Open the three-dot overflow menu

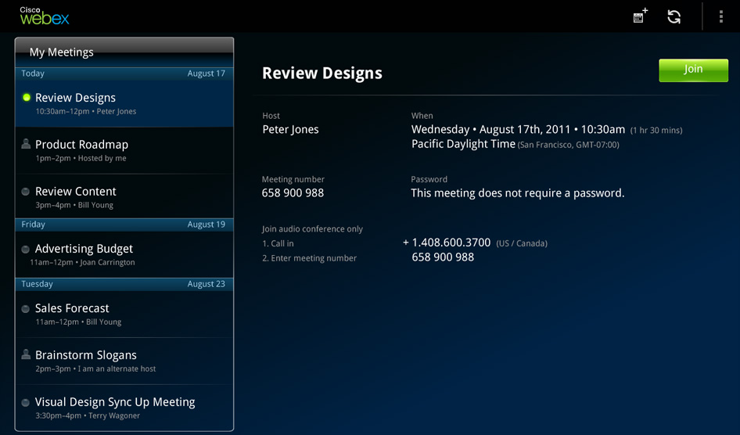point(720,16)
